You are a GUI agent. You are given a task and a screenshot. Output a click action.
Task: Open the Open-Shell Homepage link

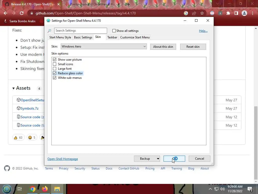pos(63,159)
